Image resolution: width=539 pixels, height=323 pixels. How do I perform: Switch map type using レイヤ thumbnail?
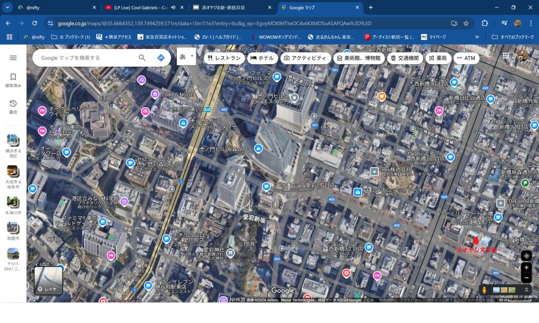(x=48, y=280)
